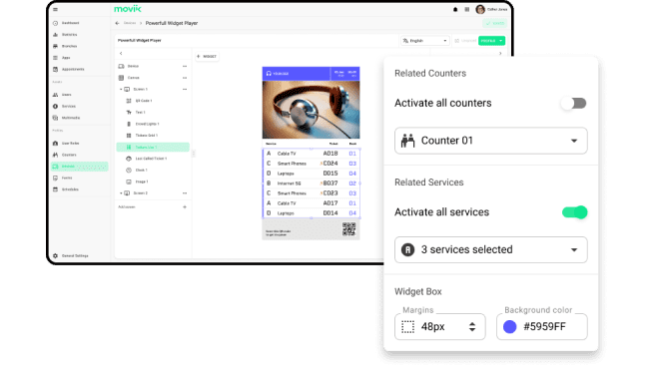The image size is (655, 367).
Task: Click the add WIDGET button
Action: pyautogui.click(x=207, y=56)
